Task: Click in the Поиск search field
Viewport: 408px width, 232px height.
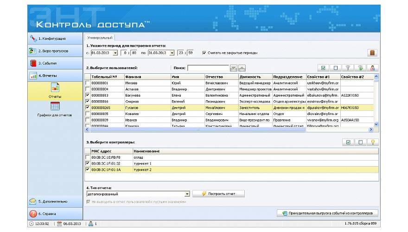Action: pyautogui.click(x=207, y=68)
